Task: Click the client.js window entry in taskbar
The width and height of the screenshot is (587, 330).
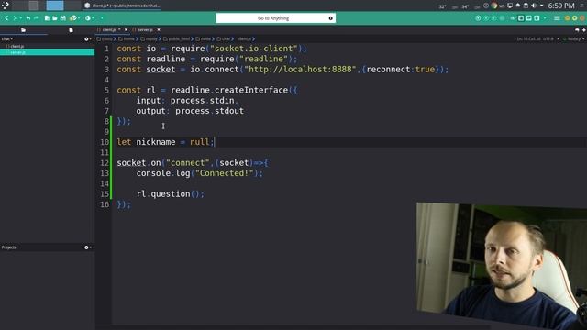Action: (122, 5)
